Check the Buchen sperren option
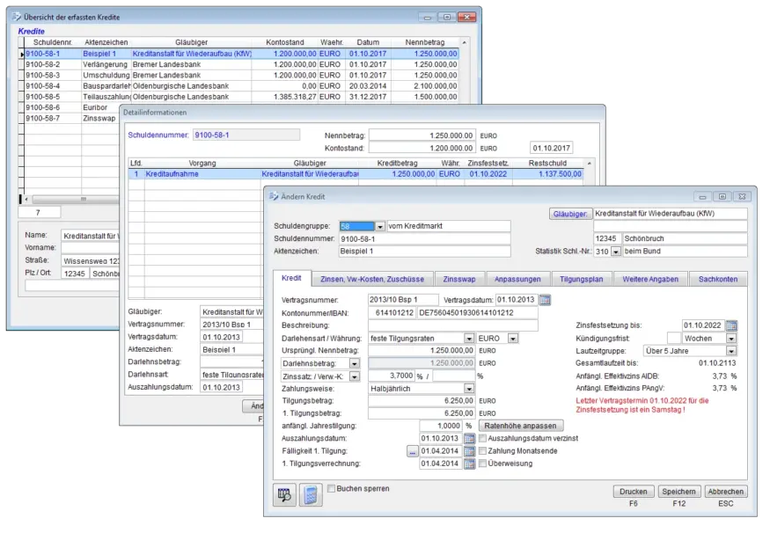 click(332, 488)
